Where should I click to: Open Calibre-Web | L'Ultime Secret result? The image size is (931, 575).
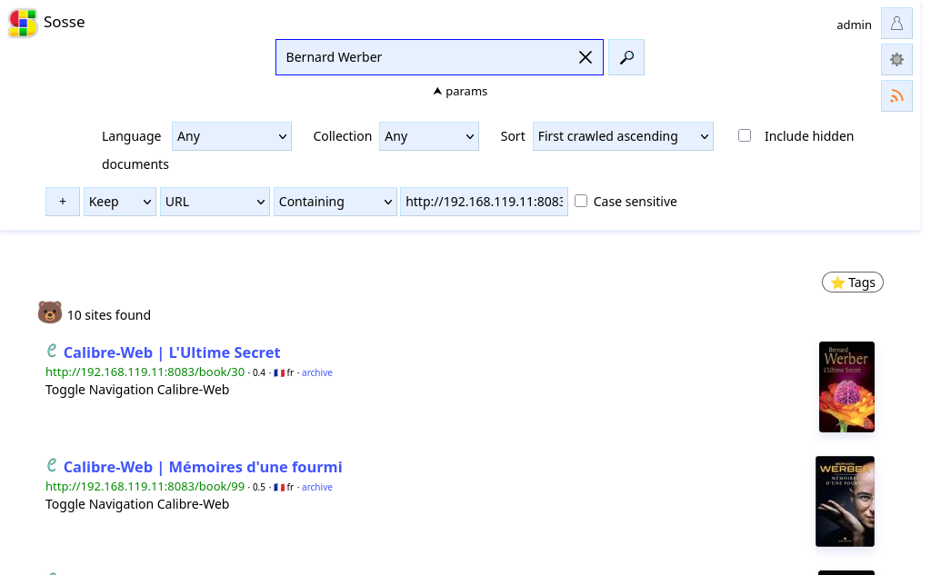[x=172, y=352]
